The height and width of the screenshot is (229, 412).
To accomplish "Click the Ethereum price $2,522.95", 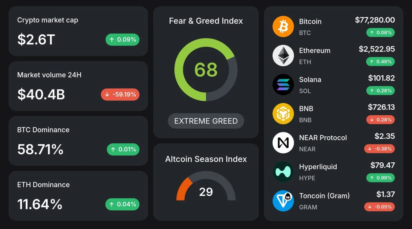I will click(377, 49).
